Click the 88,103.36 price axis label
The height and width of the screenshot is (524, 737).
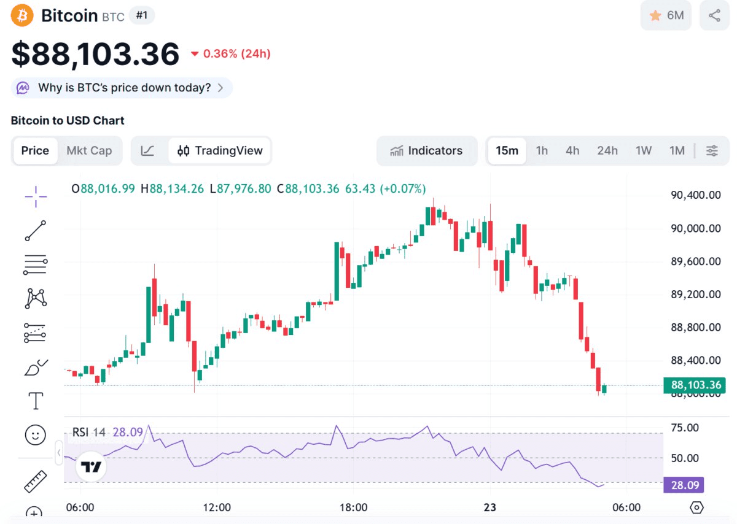coord(695,385)
